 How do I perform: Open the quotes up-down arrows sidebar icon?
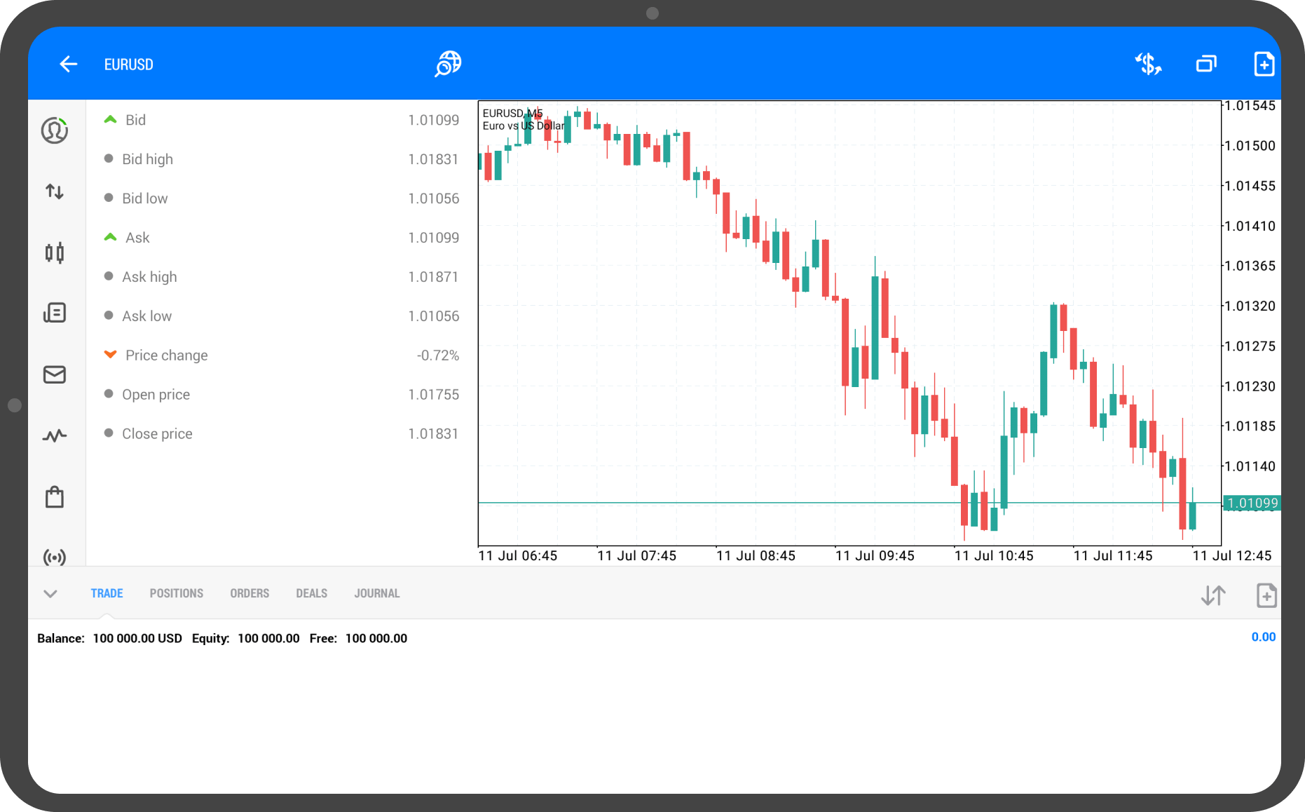[x=55, y=191]
